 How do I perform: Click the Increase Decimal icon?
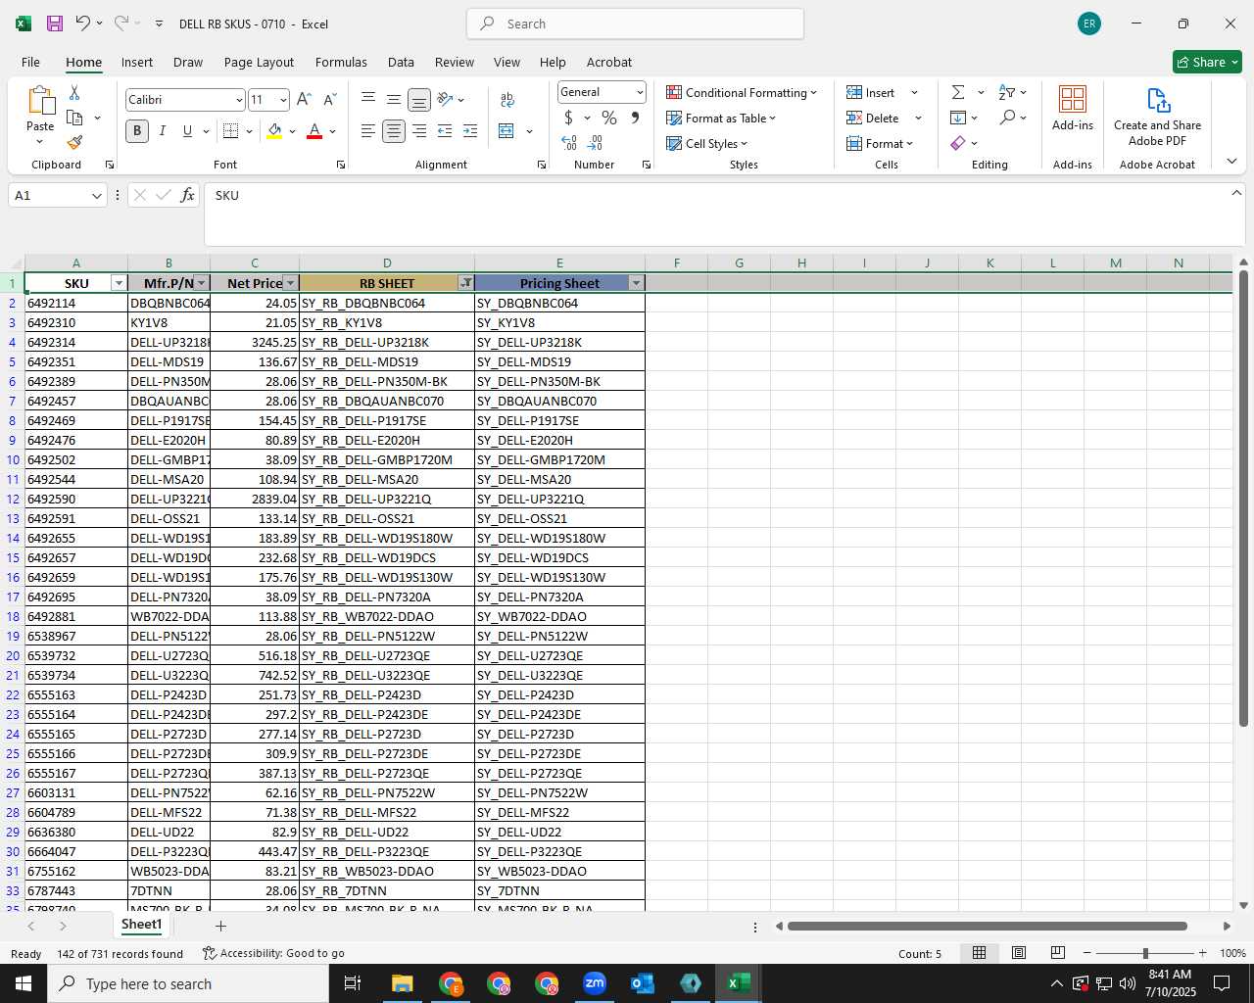[569, 143]
